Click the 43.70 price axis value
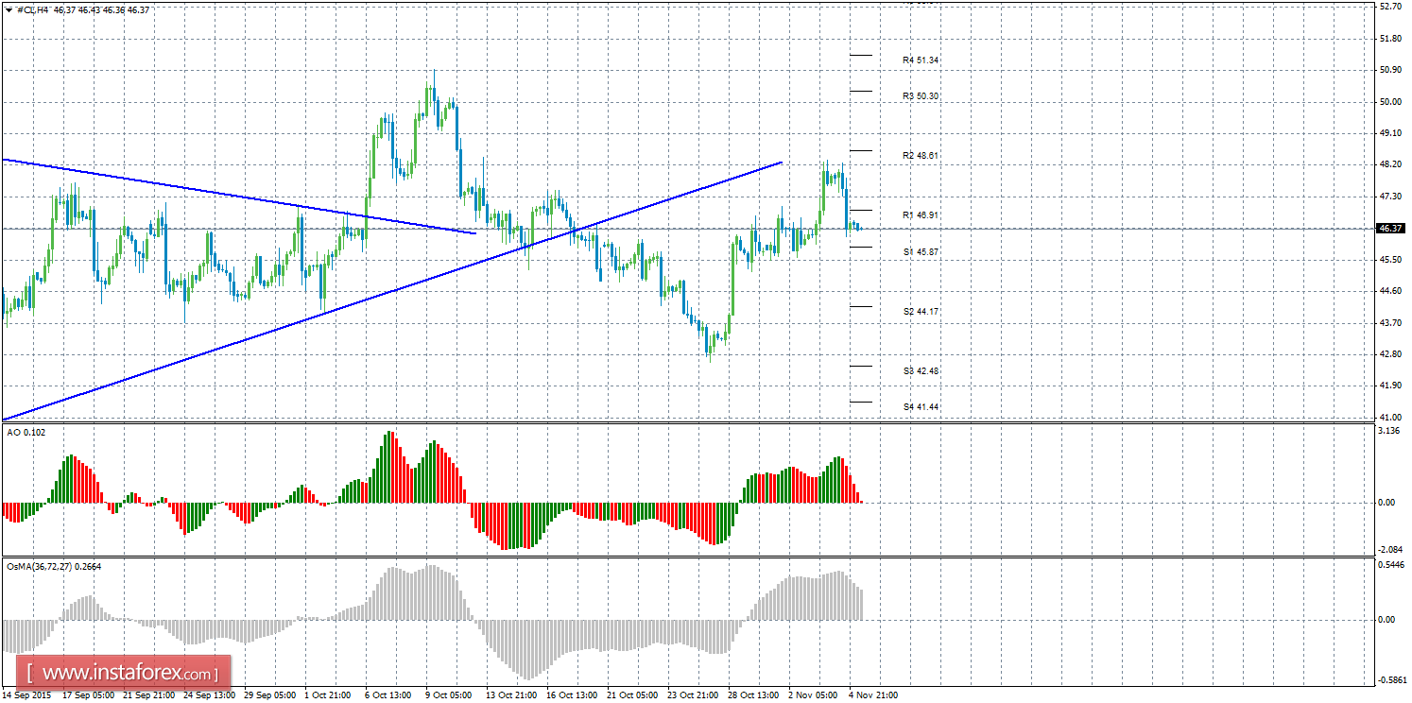Screen dimensions: 1412x703 1389,322
